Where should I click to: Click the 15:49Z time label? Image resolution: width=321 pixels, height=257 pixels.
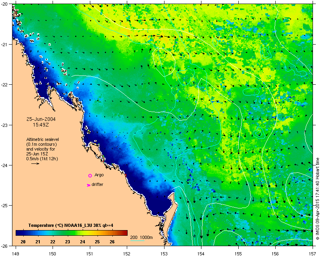point(41,124)
